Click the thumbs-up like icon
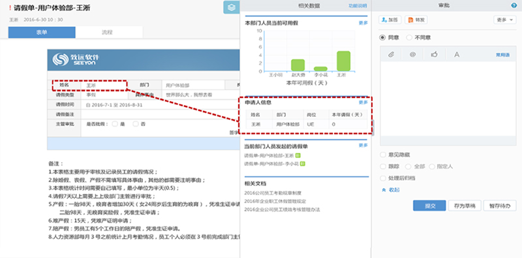The height and width of the screenshot is (258, 522). tap(434, 54)
